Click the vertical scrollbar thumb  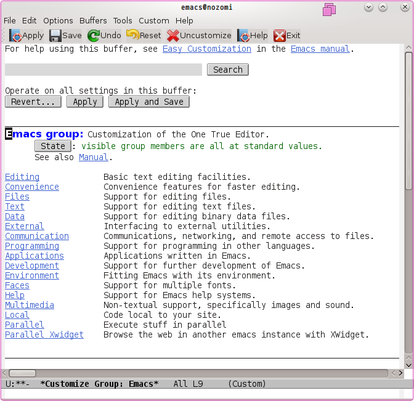408,121
